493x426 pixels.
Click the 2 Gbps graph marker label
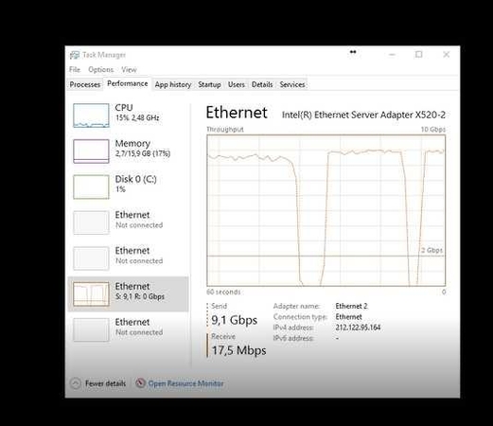[x=431, y=250]
